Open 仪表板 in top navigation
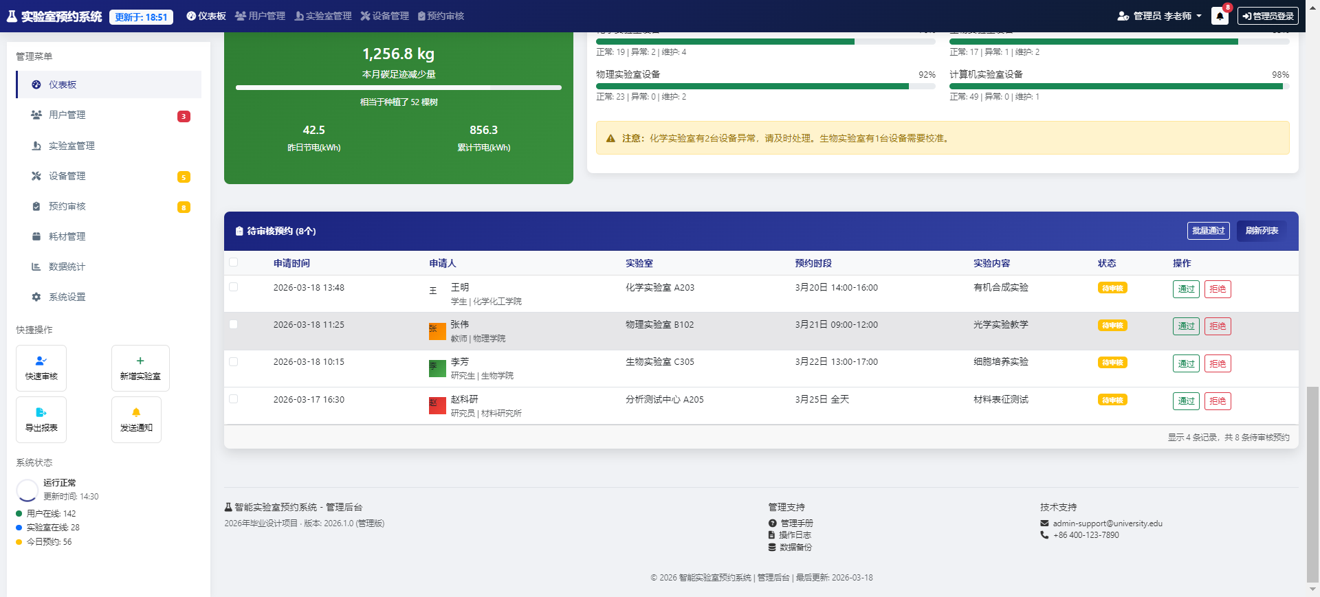Viewport: 1320px width, 597px height. (x=206, y=16)
